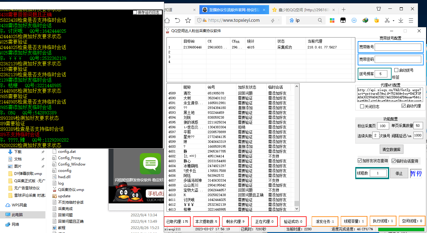The image size is (427, 233).
Task: Click the 间隔延迟 value field
Action: (x=418, y=136)
